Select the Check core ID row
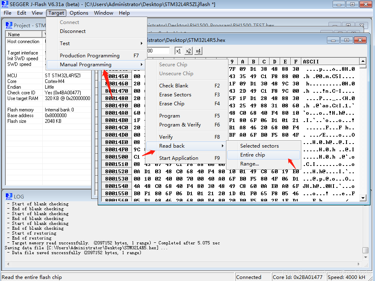The image size is (375, 281). coord(48,93)
